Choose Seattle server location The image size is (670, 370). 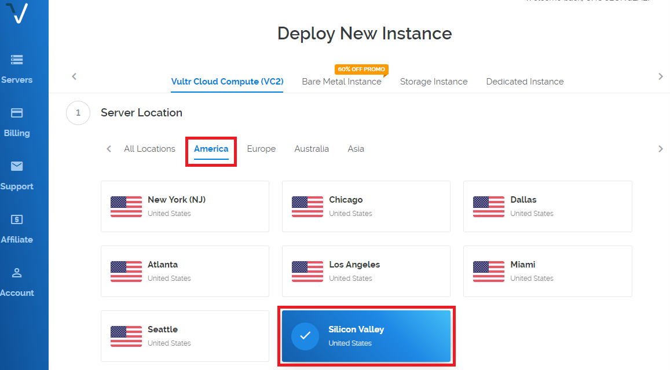(185, 336)
